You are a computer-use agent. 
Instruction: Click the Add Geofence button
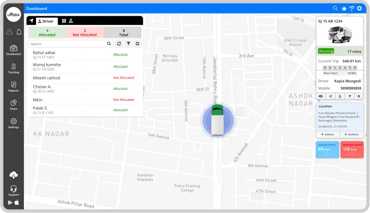click(352, 134)
